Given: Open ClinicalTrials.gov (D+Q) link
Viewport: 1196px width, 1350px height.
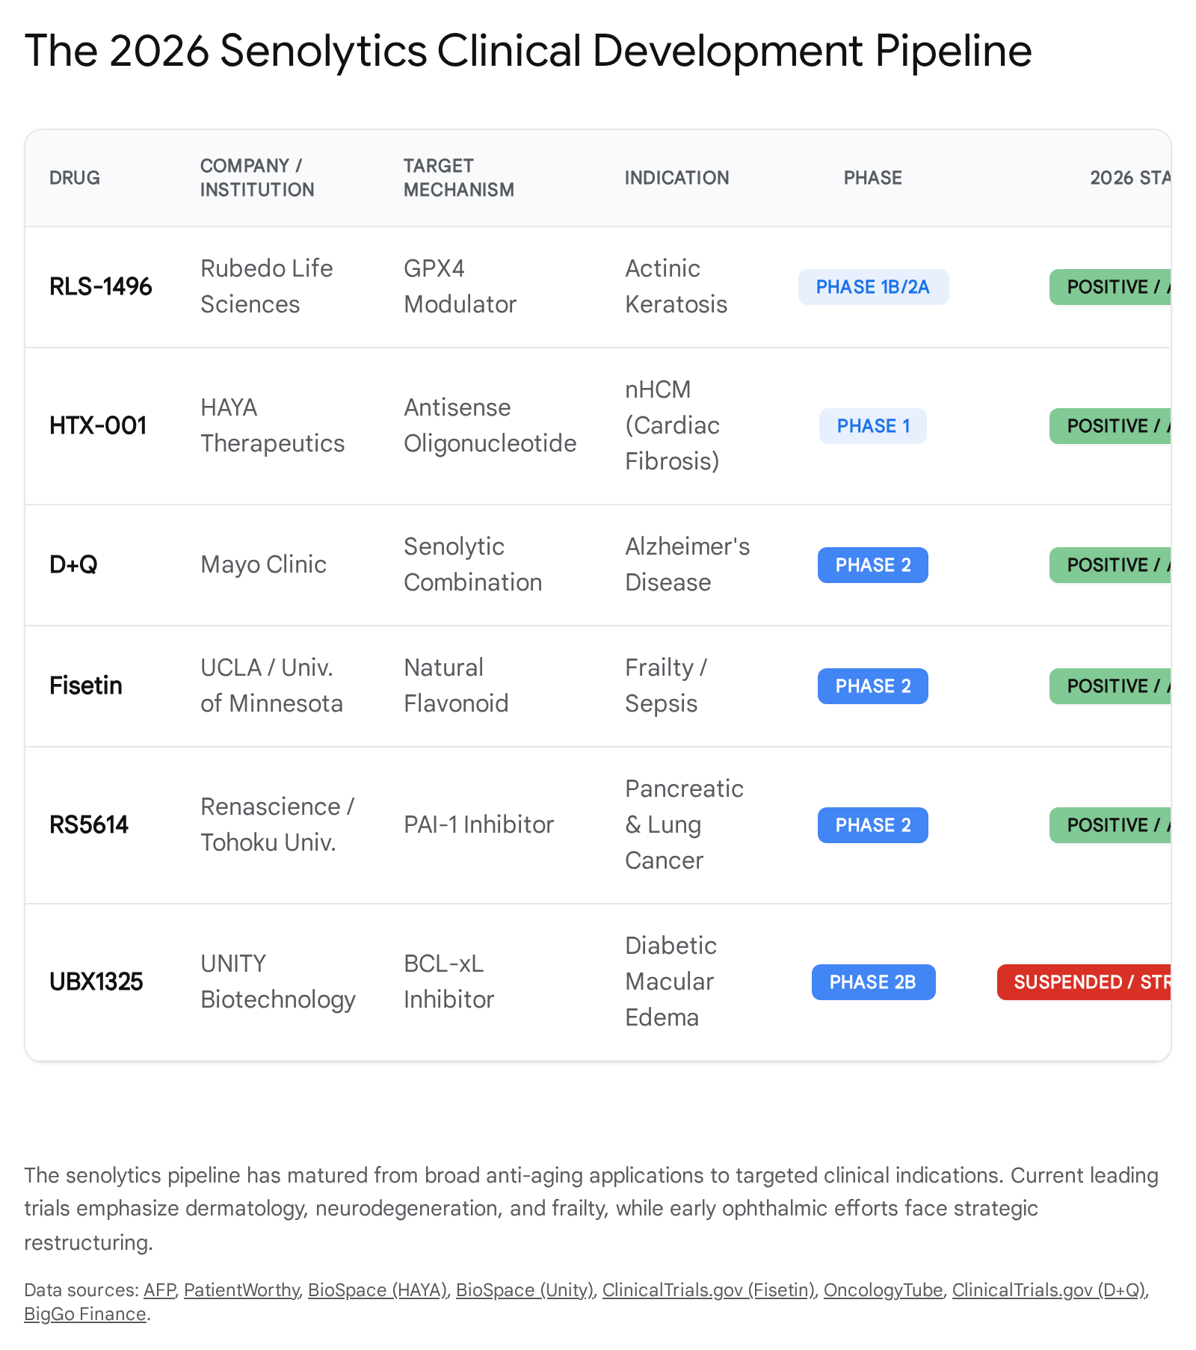Looking at the screenshot, I should pyautogui.click(x=1049, y=1289).
